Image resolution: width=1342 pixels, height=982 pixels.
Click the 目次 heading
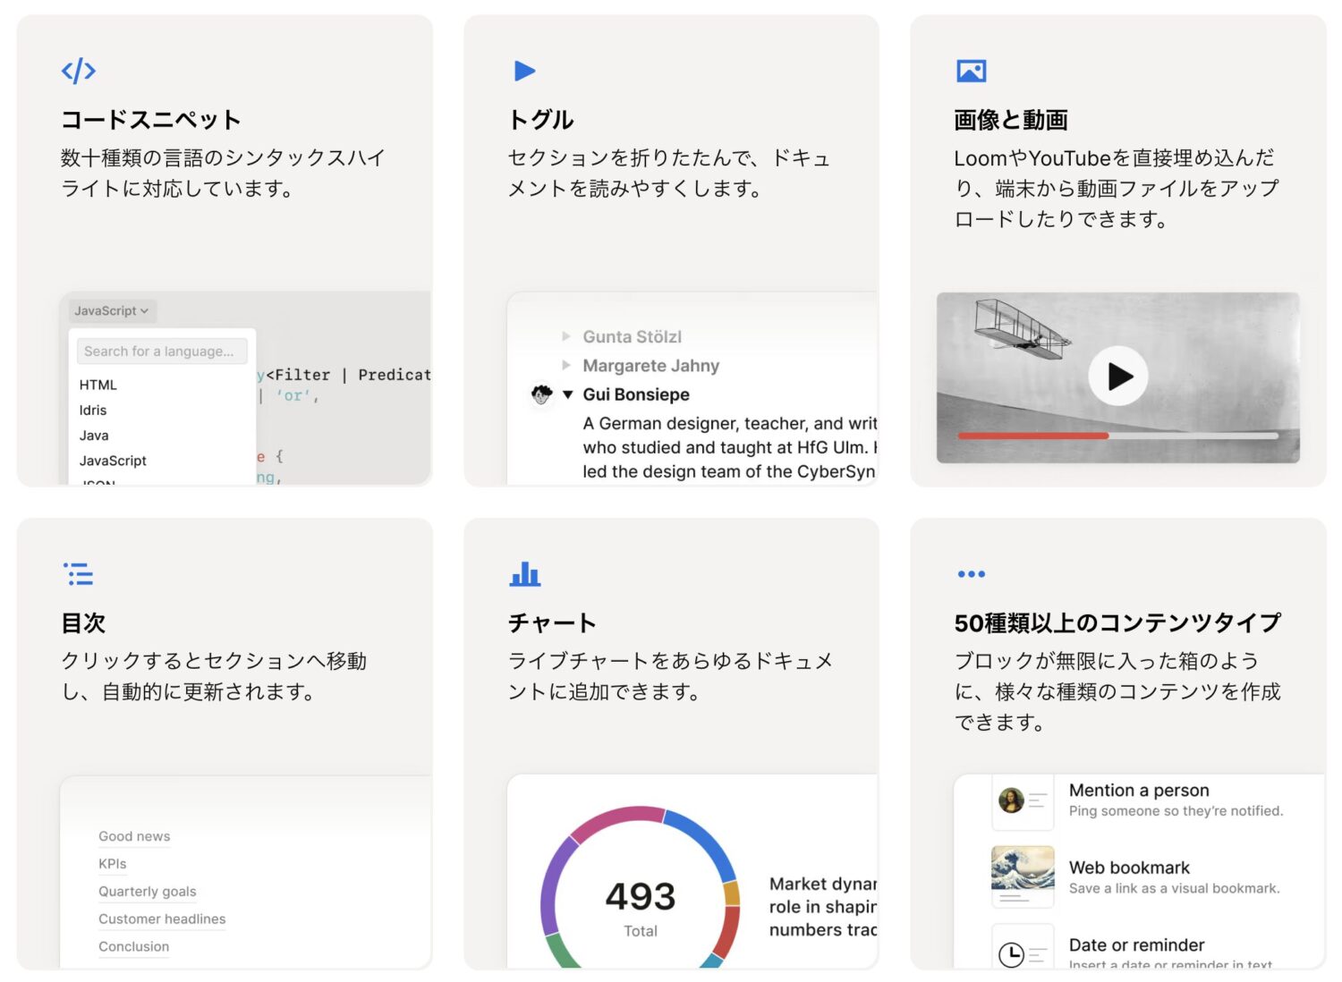point(83,623)
